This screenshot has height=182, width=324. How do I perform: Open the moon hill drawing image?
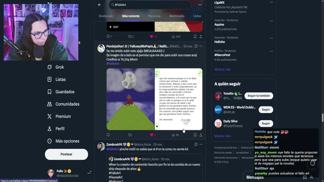(x=130, y=99)
